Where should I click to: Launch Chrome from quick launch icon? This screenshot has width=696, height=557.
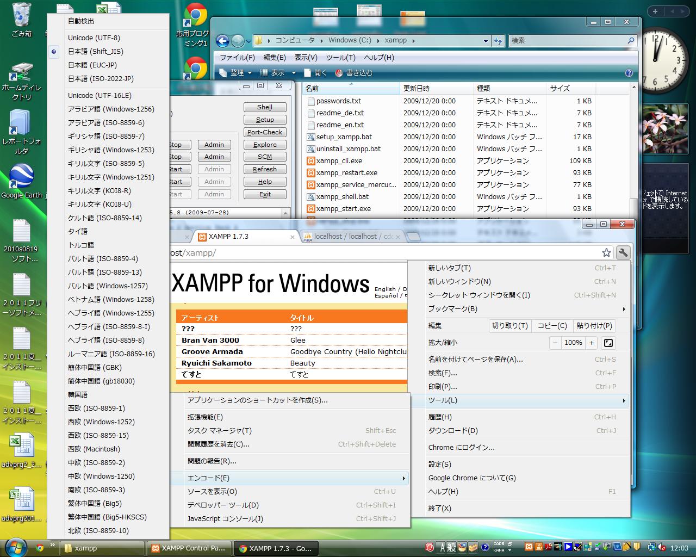40,548
